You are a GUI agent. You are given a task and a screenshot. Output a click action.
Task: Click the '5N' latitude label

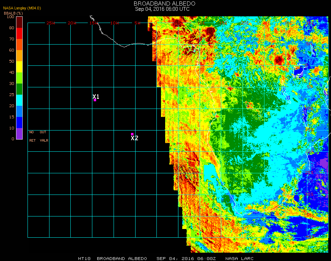(309, 44)
